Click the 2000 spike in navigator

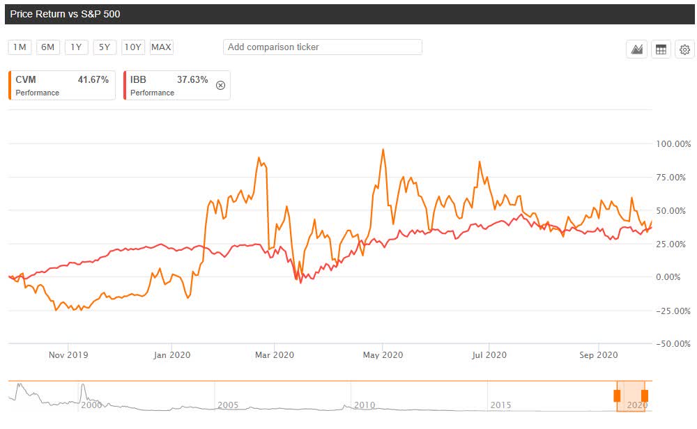click(82, 387)
